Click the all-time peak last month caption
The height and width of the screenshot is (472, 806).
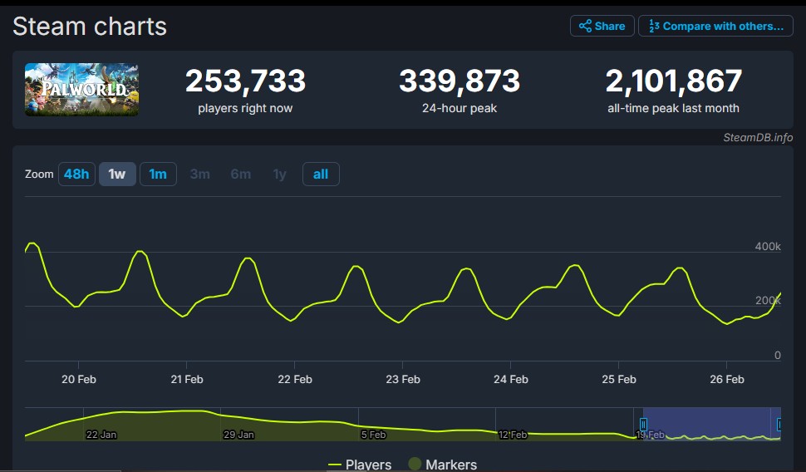click(x=673, y=109)
